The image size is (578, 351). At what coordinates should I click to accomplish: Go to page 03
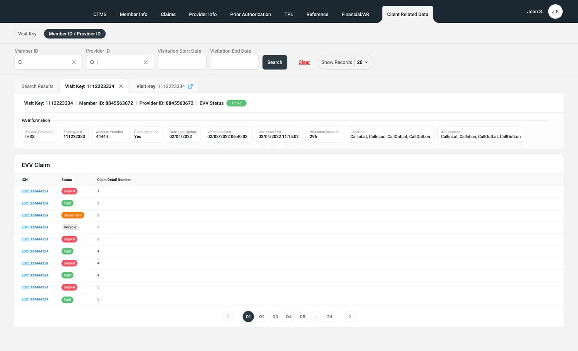275,317
